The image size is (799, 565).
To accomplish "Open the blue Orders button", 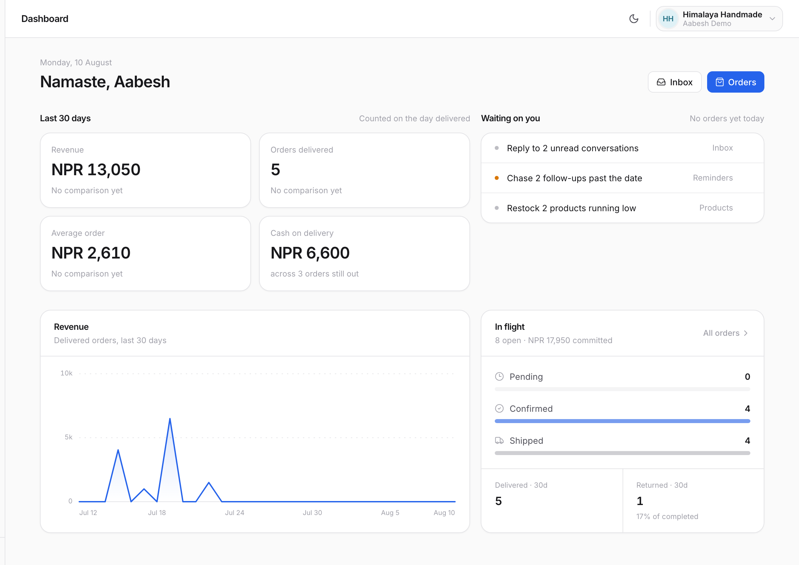I will click(735, 82).
